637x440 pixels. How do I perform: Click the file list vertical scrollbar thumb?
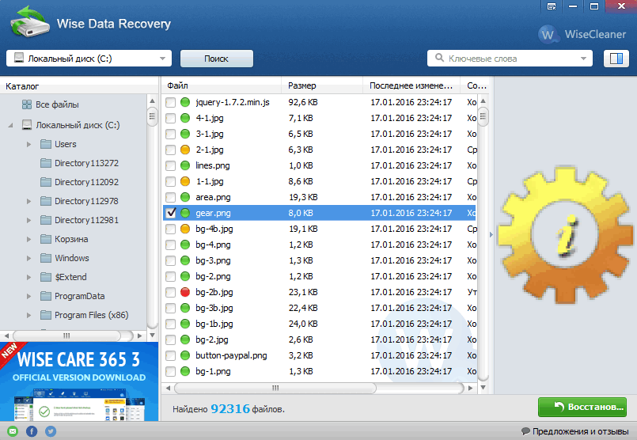(x=483, y=116)
